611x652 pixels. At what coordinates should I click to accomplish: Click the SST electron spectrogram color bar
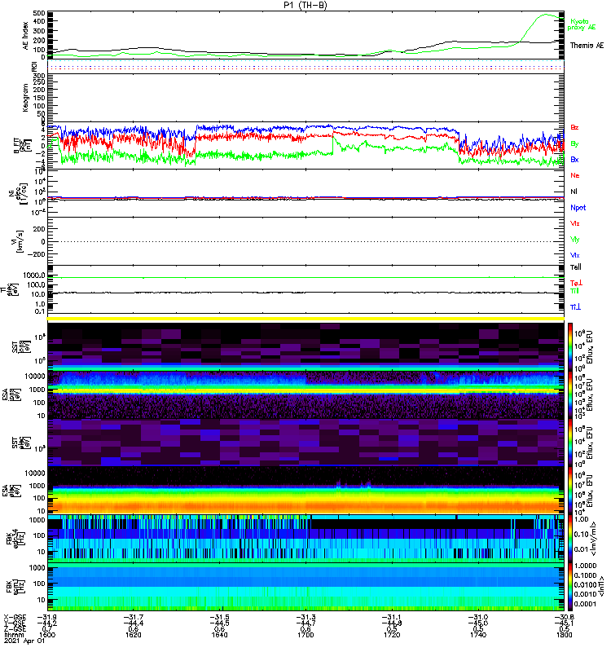[x=570, y=443]
